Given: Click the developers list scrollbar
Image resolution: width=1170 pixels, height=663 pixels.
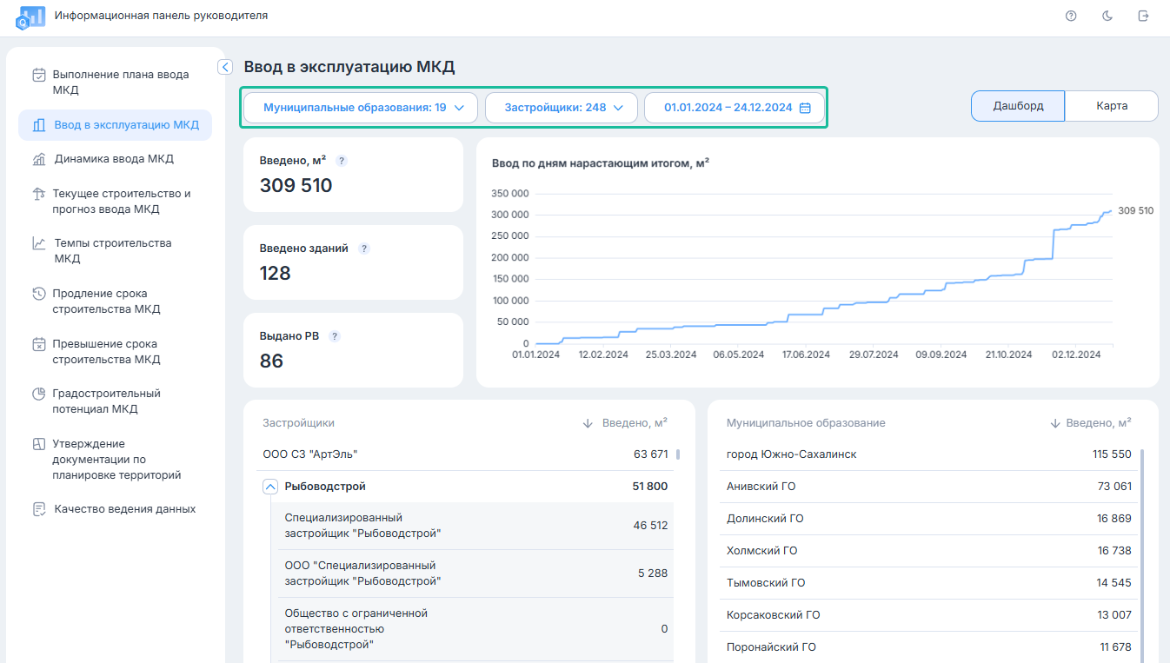Looking at the screenshot, I should pos(677,454).
